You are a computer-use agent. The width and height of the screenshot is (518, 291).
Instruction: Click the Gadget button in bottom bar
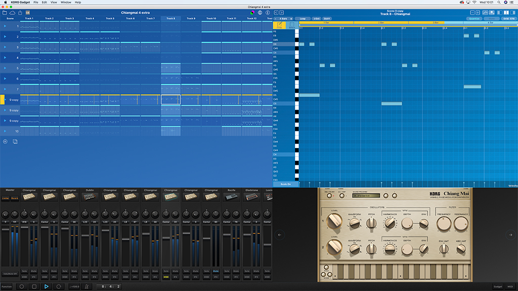click(498, 286)
